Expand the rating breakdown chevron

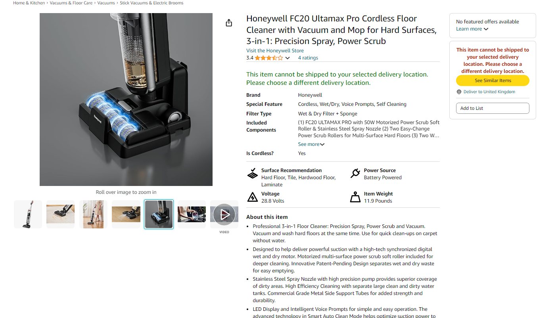(x=288, y=58)
